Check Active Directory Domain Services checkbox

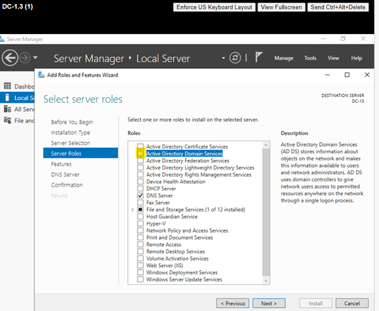click(140, 154)
